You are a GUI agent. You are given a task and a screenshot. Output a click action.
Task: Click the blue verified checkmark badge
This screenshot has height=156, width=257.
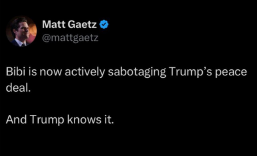(x=104, y=25)
